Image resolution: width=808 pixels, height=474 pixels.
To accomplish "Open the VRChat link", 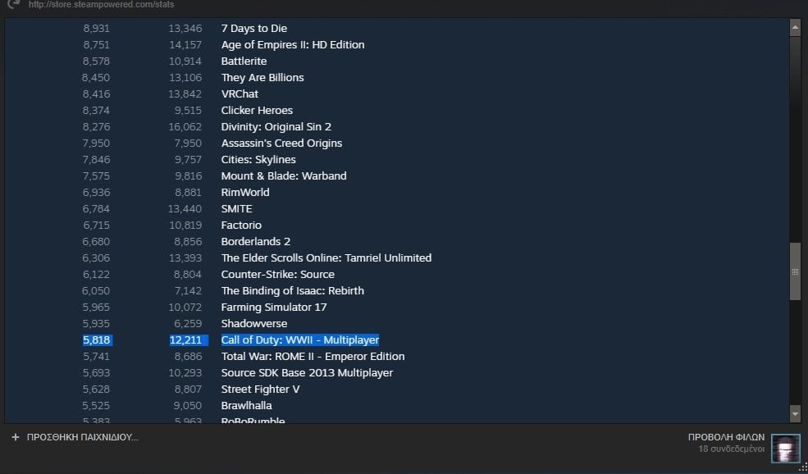I will 240,94.
